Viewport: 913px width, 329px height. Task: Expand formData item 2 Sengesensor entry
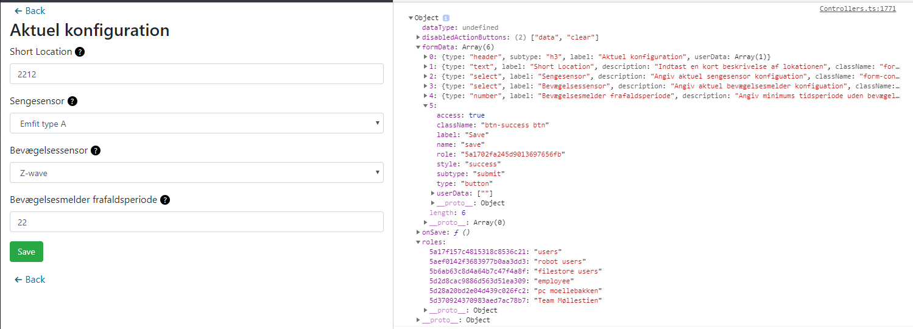[x=426, y=77]
